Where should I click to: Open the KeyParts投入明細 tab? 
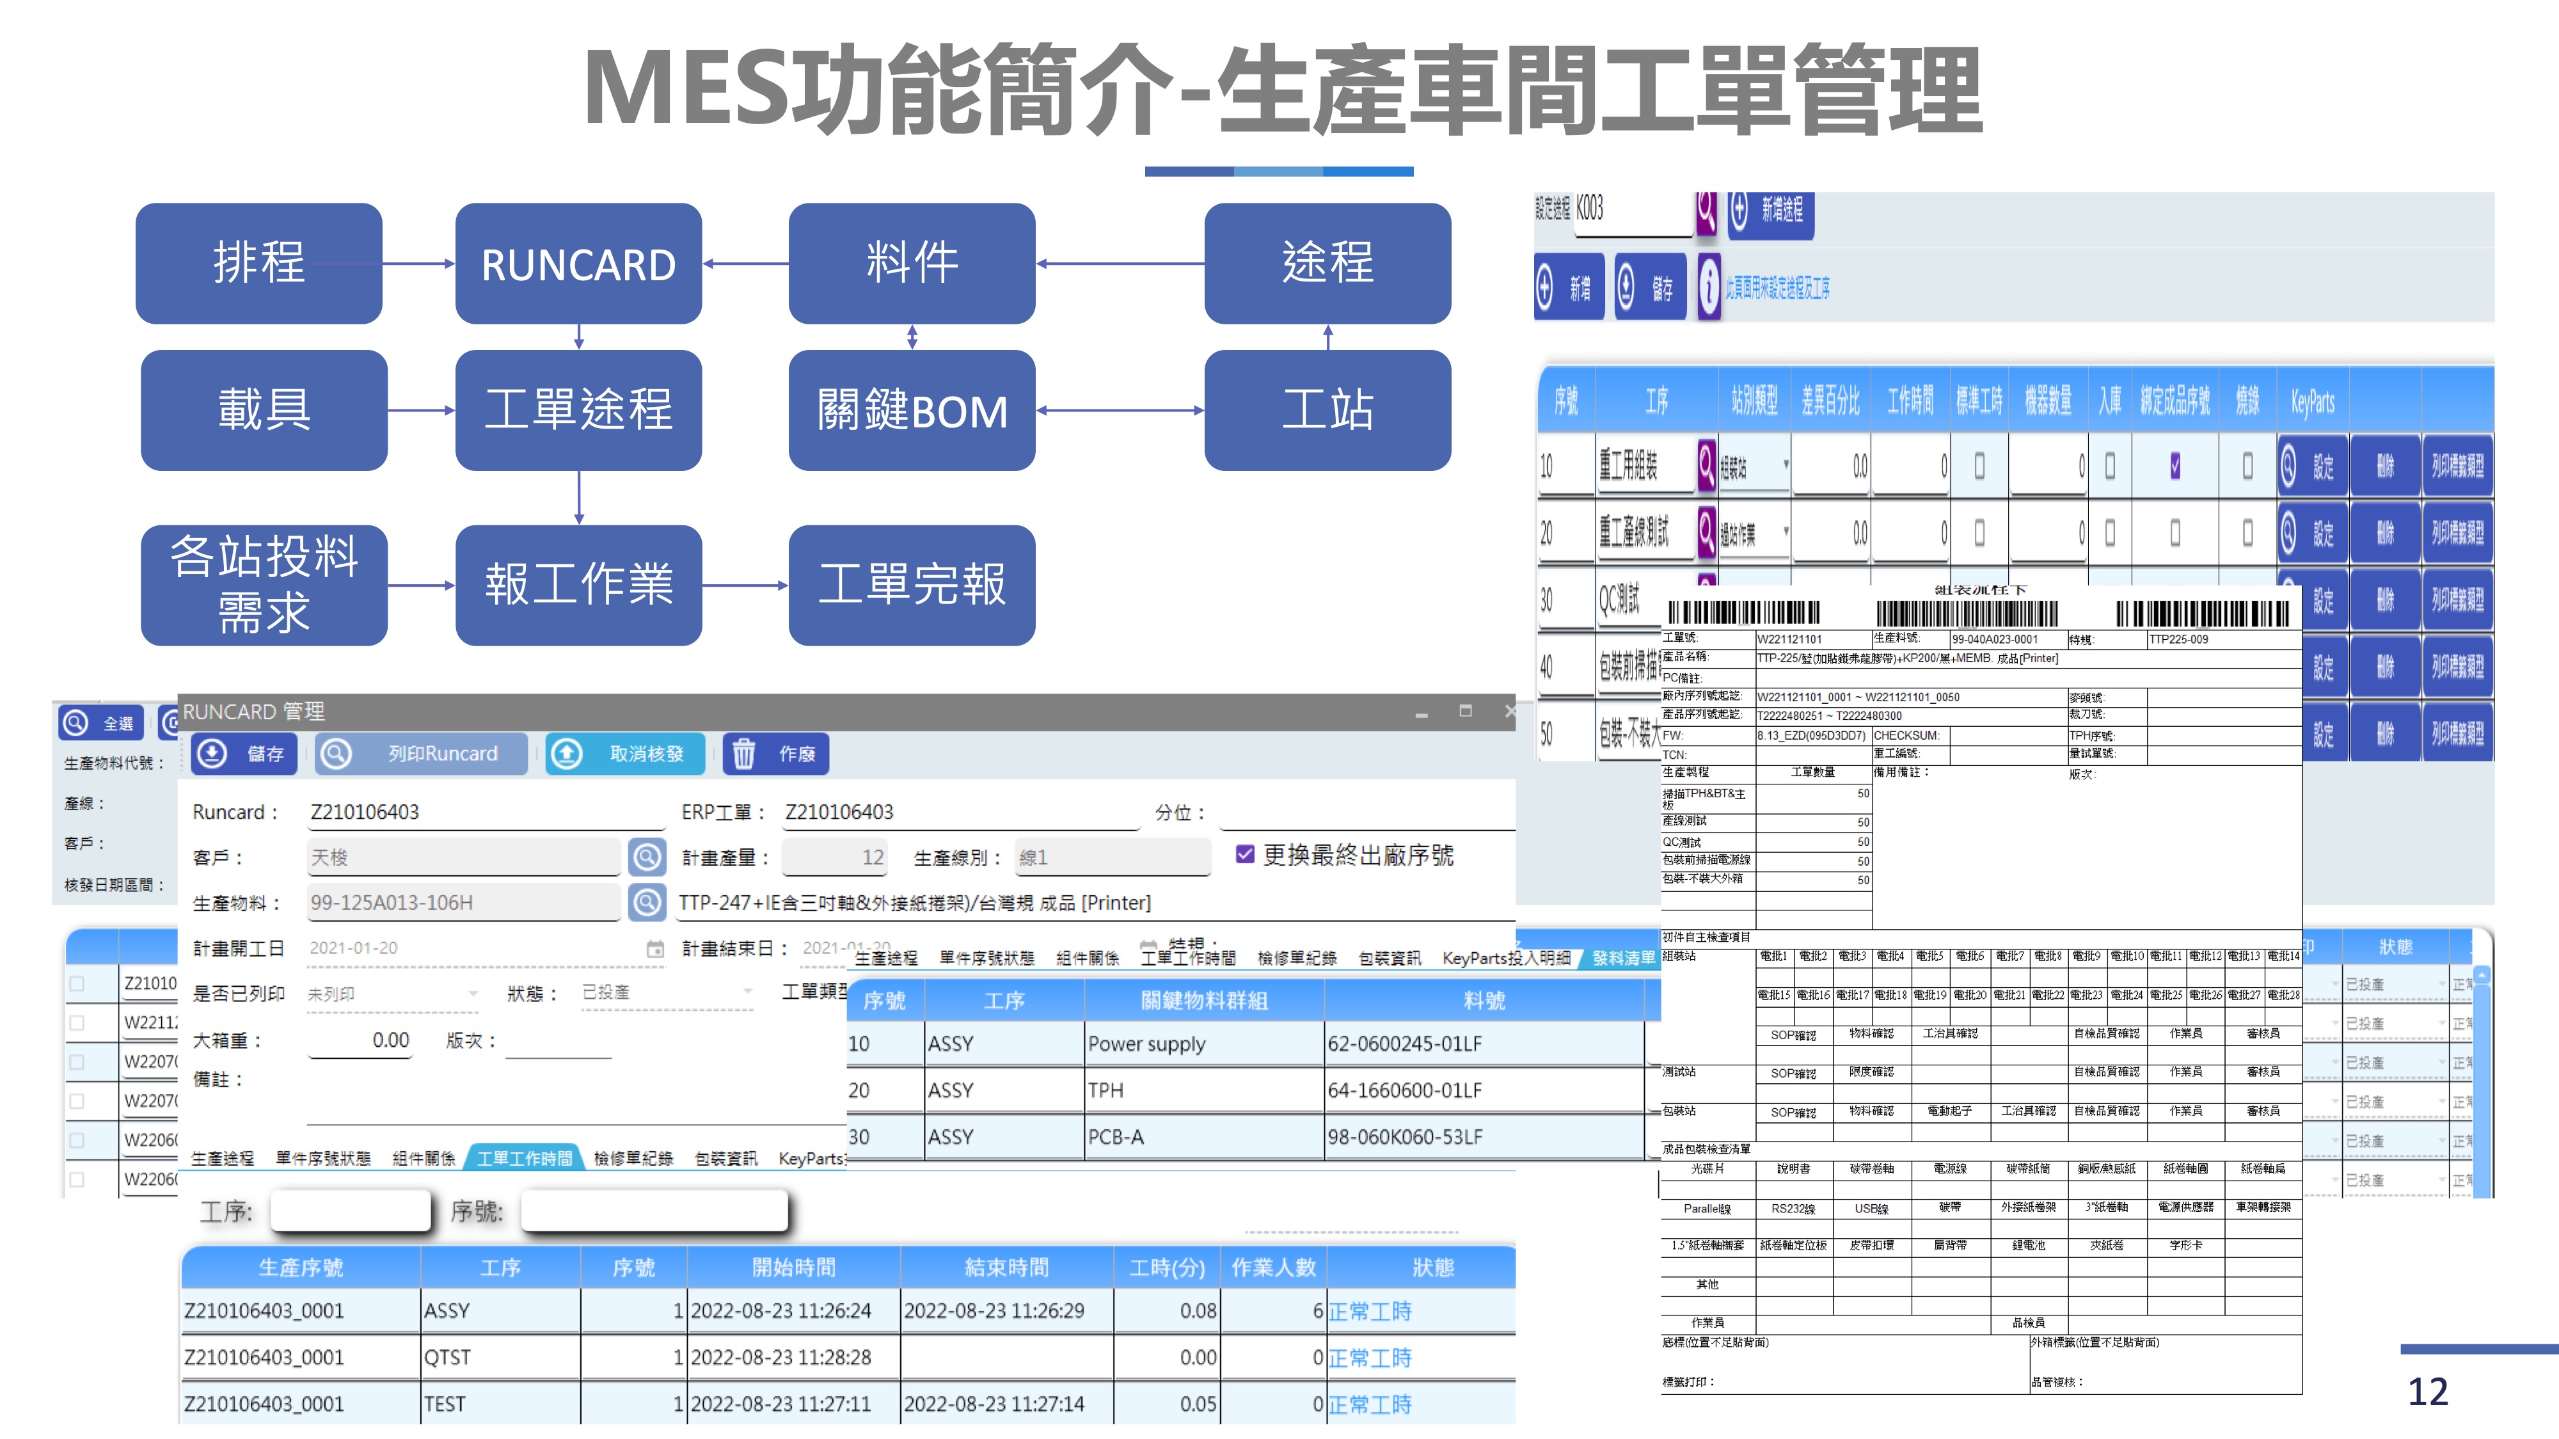(1506, 958)
